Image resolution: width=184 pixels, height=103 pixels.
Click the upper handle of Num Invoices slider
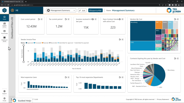click(x=24, y=45)
